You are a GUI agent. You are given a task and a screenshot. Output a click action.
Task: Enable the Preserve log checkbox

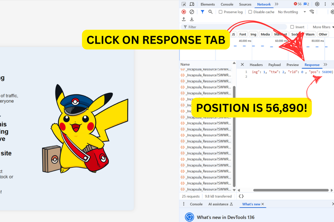coord(220,12)
